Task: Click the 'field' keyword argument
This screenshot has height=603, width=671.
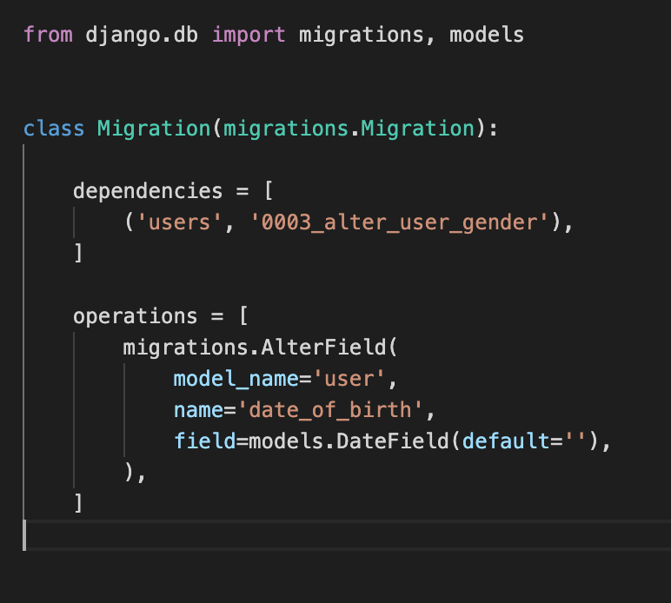Action: tap(204, 441)
